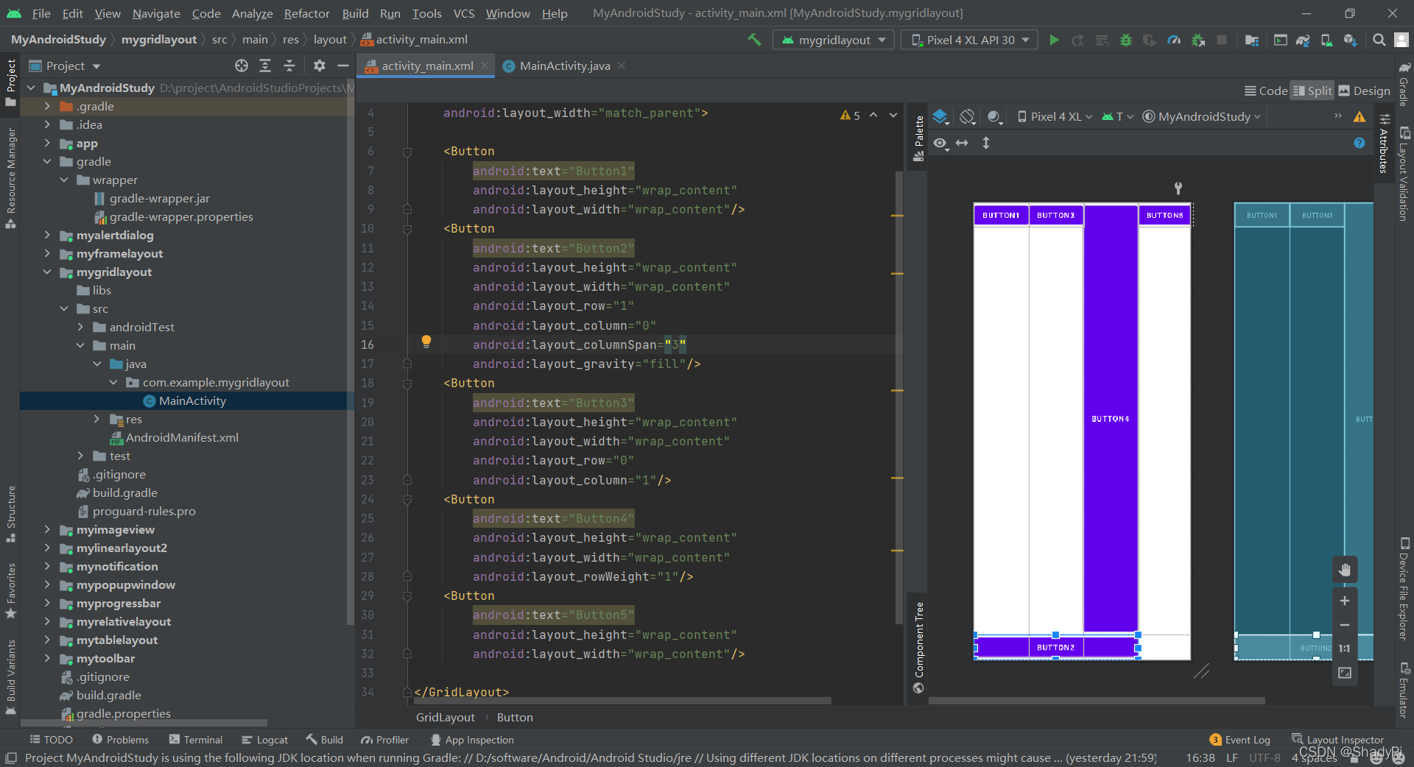Attach debugger to Android process
This screenshot has width=1414, height=767.
tap(1198, 40)
